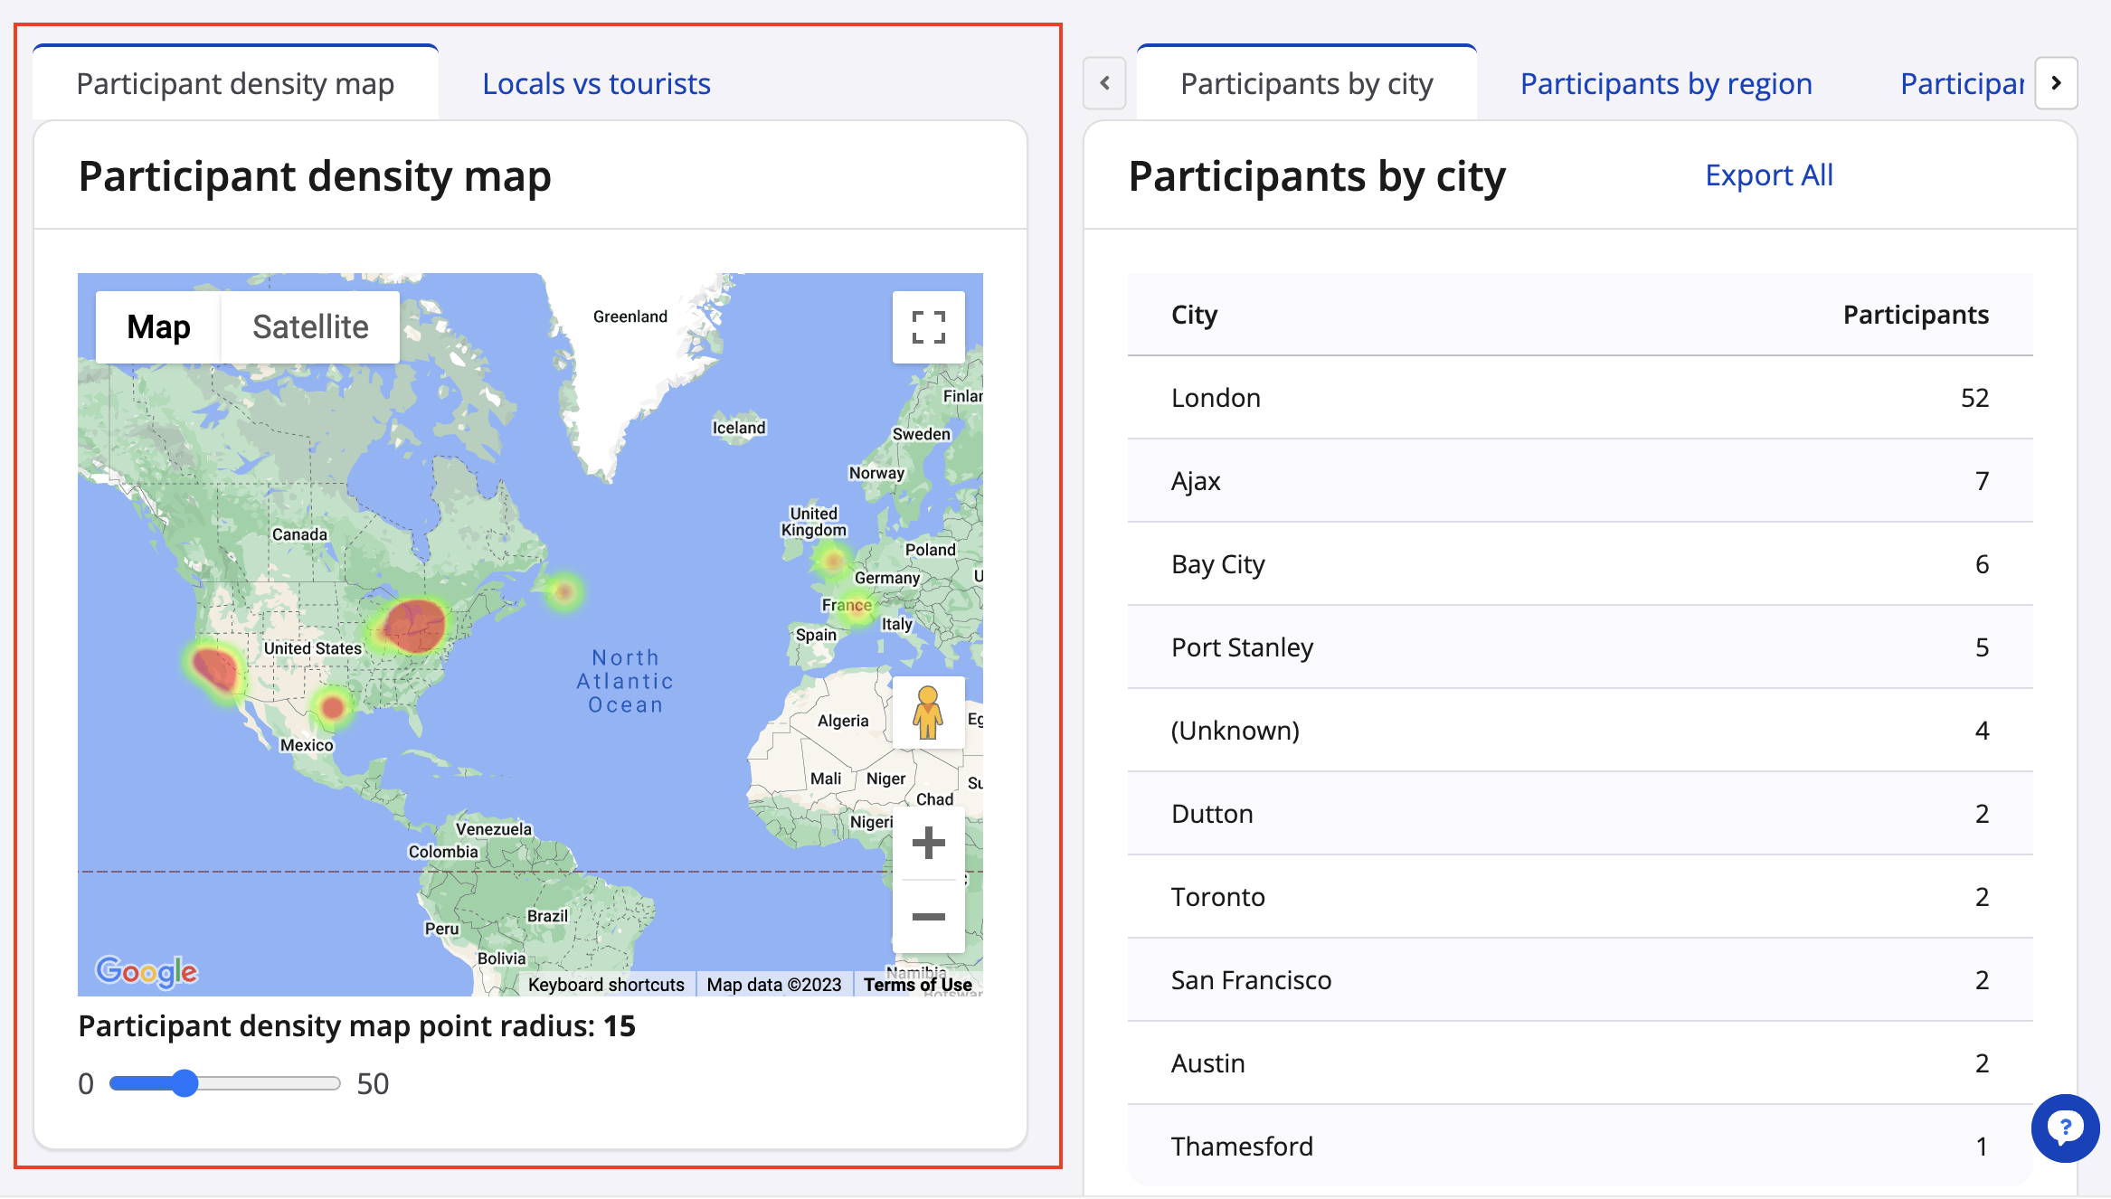This screenshot has height=1199, width=2111.
Task: Click the Street View pegman icon
Action: click(928, 713)
